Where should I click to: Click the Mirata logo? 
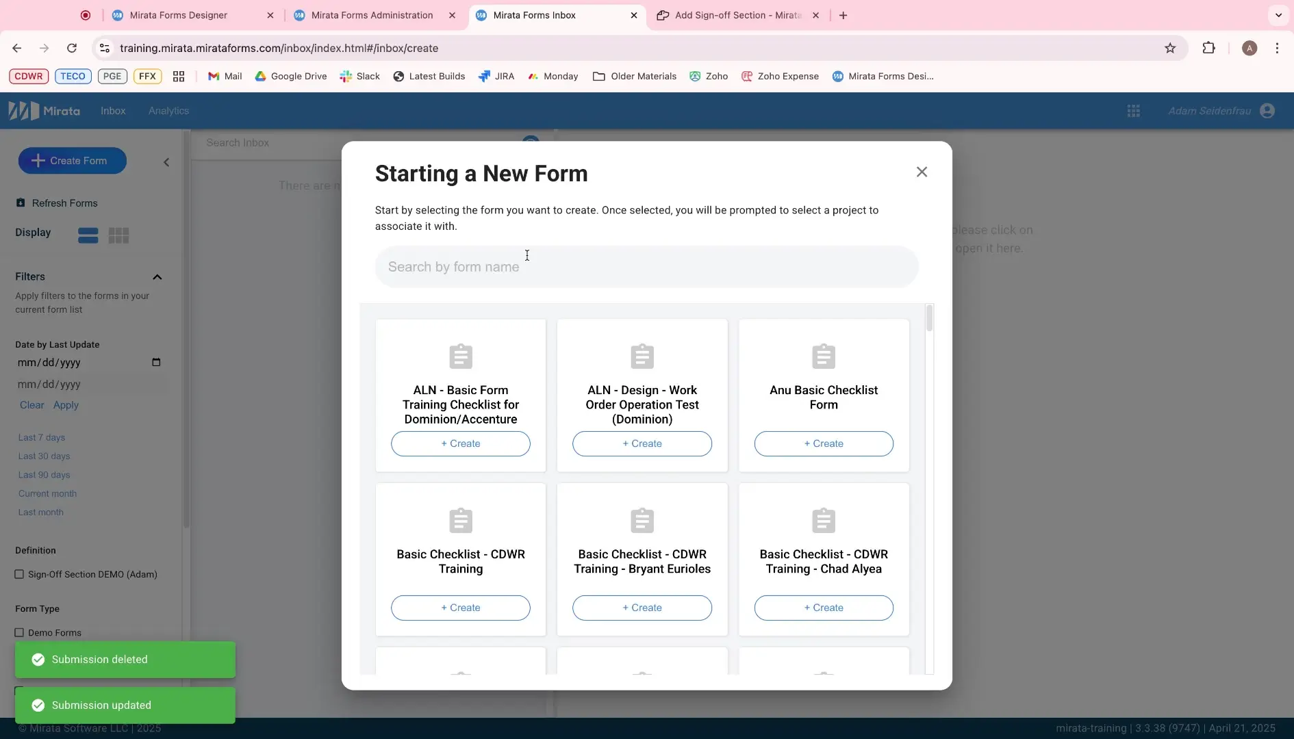43,110
